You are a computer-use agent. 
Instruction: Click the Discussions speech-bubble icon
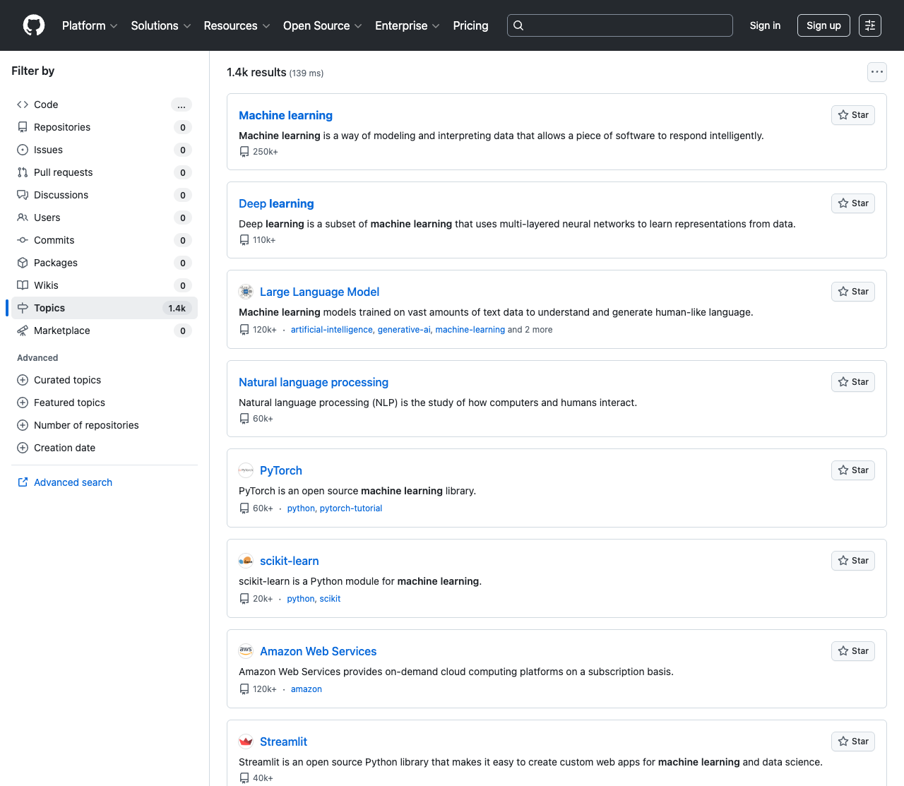click(23, 195)
